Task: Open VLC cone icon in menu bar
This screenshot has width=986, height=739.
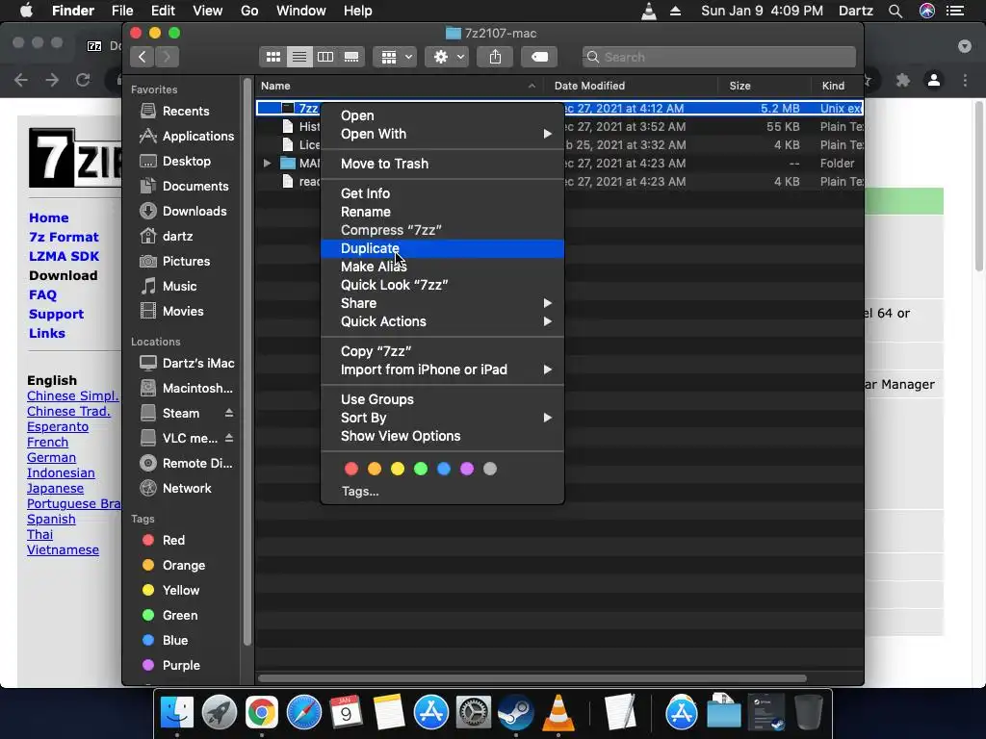Action: pyautogui.click(x=648, y=11)
